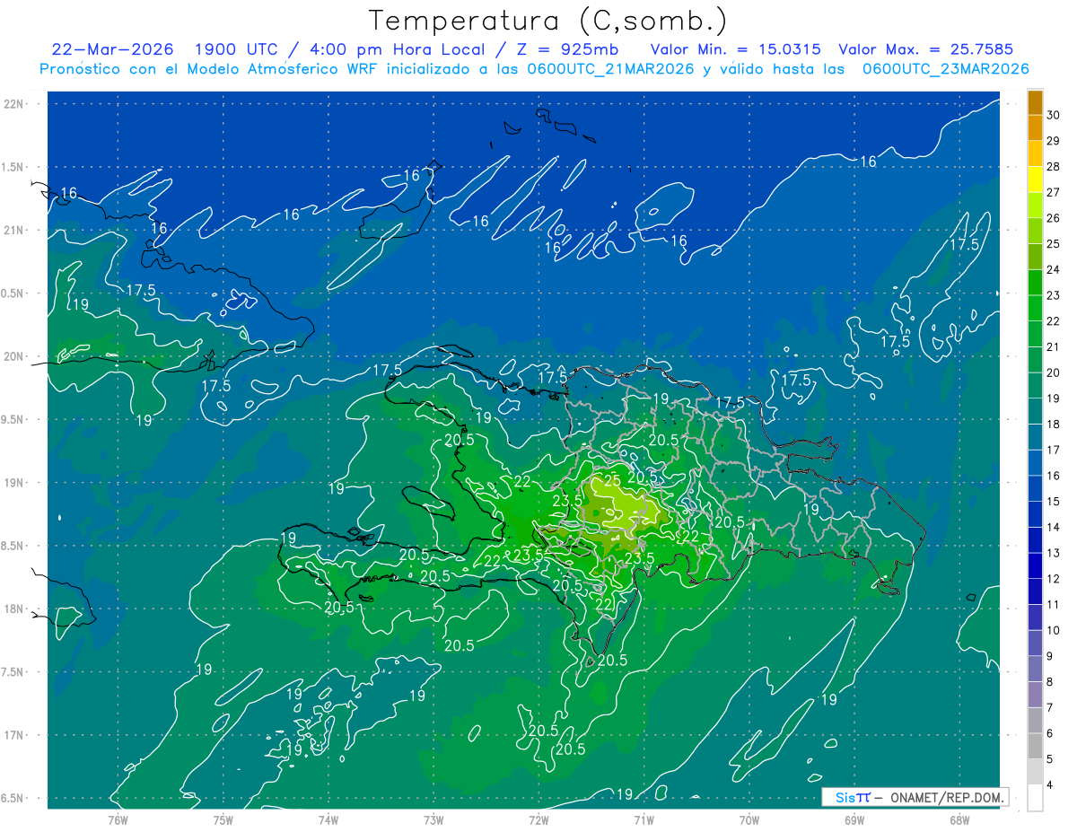
Task: Click the 0600UTC_23MAR2026 valid-until time
Action: (x=945, y=69)
